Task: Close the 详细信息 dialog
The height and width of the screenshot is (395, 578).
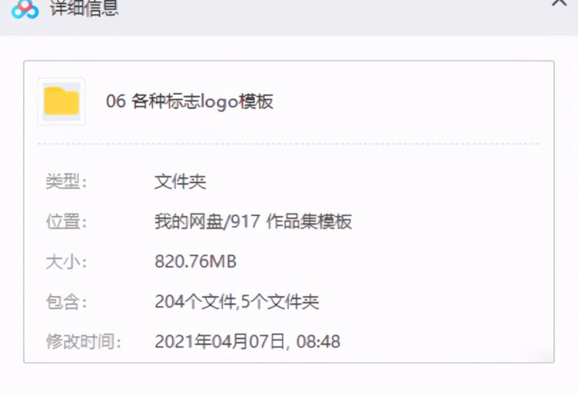Action: point(559,3)
